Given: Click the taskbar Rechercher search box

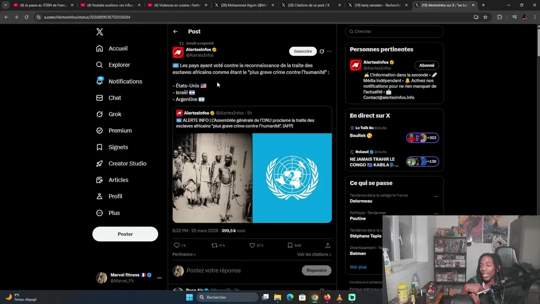Looking at the screenshot, I should (x=228, y=297).
